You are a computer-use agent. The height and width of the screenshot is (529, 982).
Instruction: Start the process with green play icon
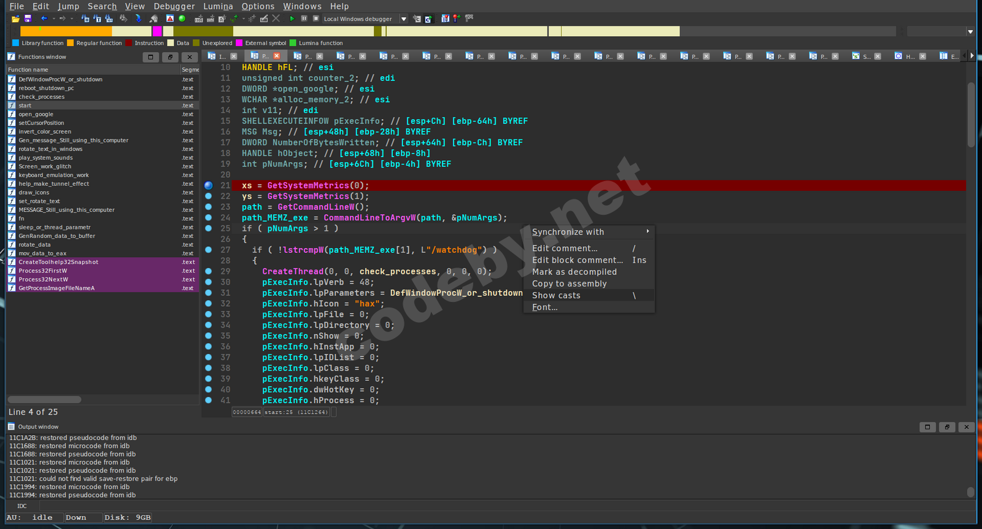click(x=292, y=19)
